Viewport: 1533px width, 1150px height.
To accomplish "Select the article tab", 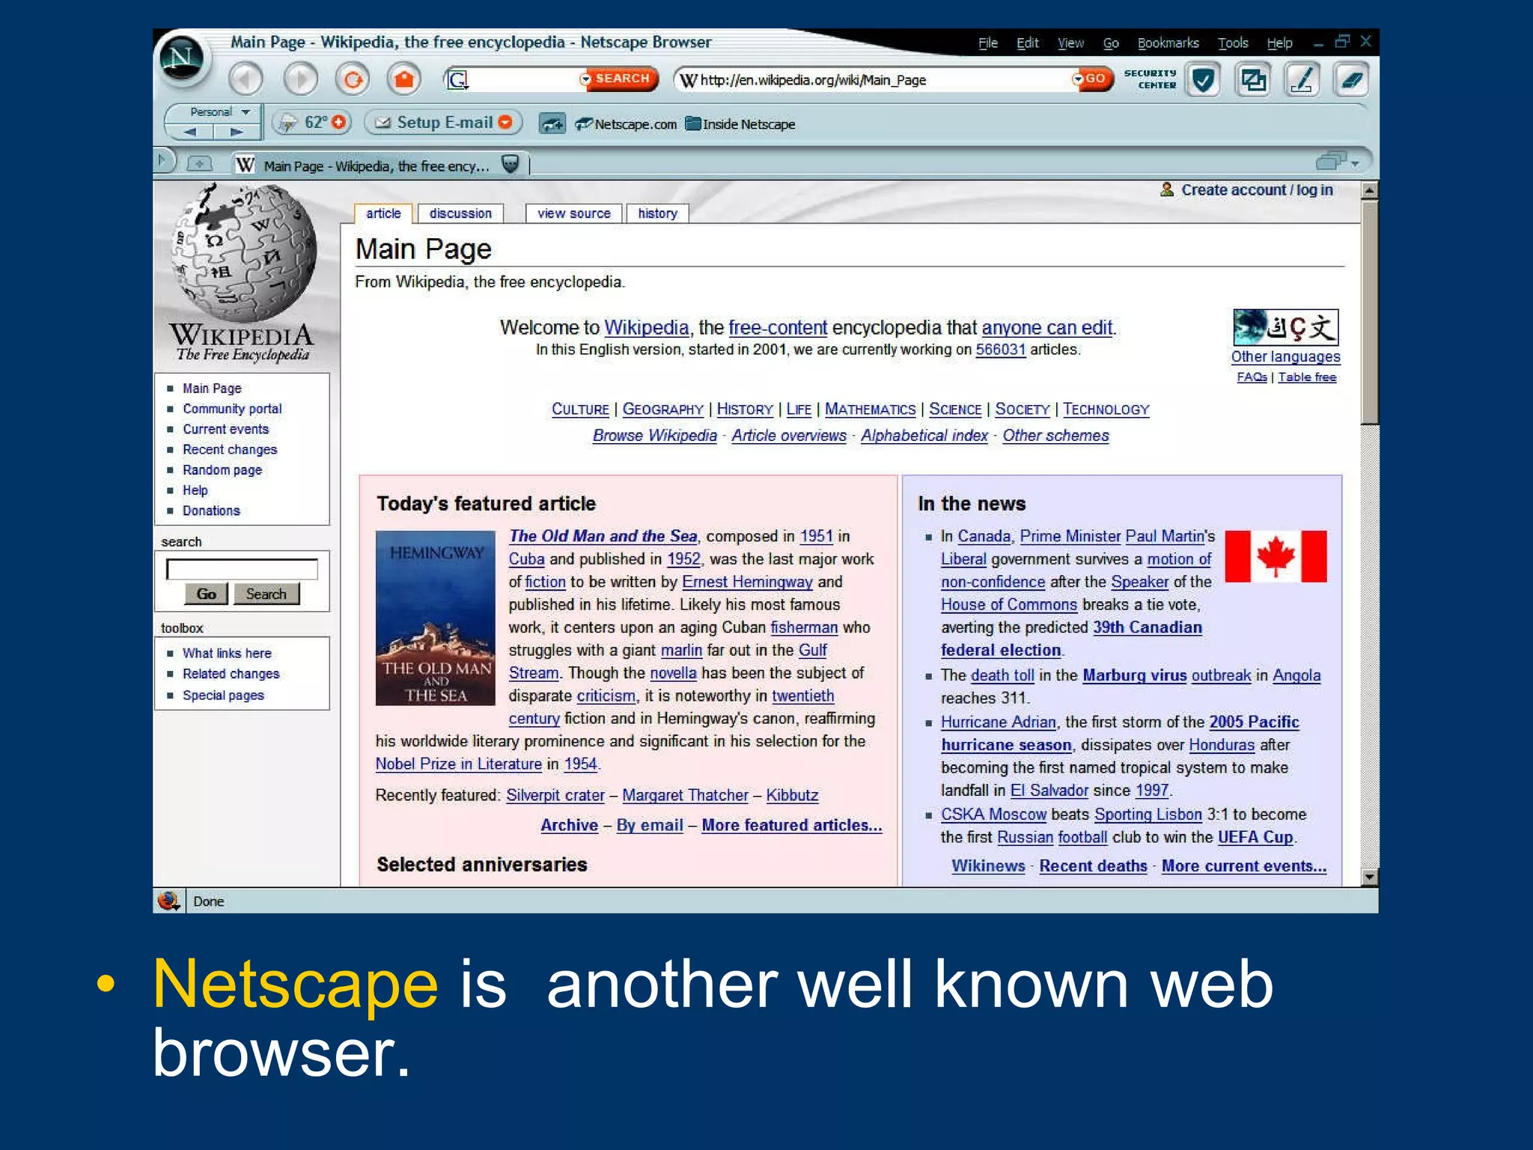I will click(x=383, y=213).
